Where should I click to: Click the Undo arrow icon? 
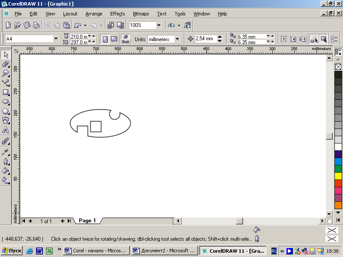[78, 25]
